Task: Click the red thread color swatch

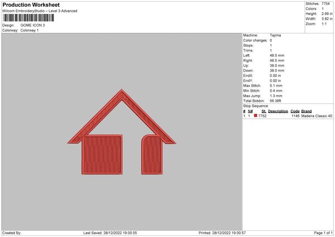Action: click(x=255, y=116)
